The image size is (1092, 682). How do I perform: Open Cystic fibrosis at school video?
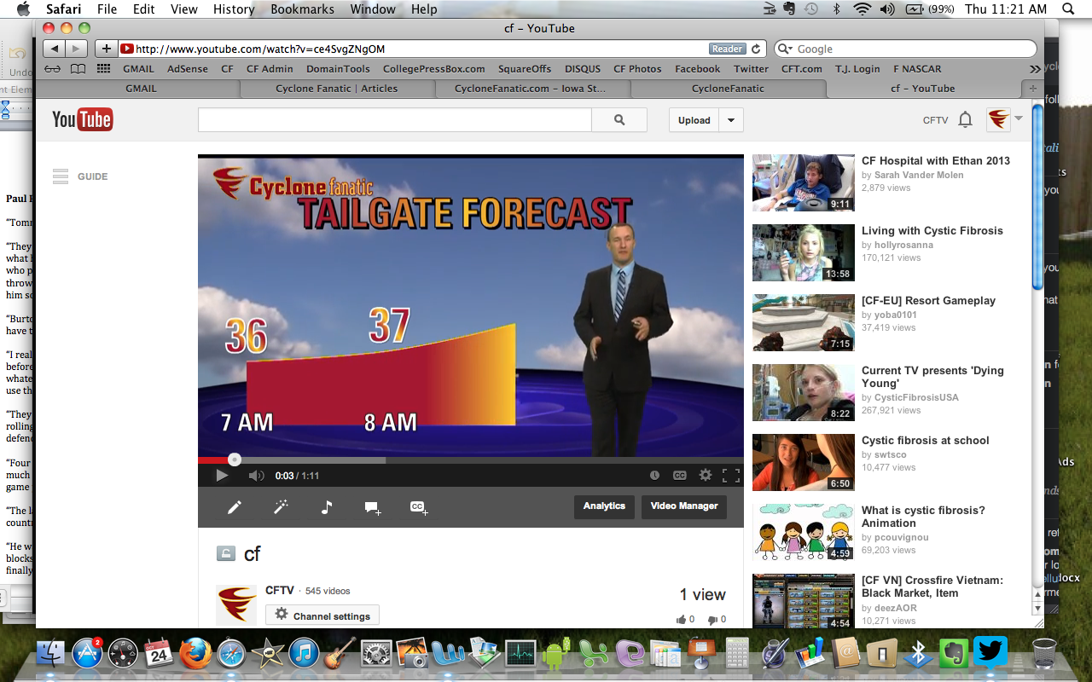click(x=925, y=441)
